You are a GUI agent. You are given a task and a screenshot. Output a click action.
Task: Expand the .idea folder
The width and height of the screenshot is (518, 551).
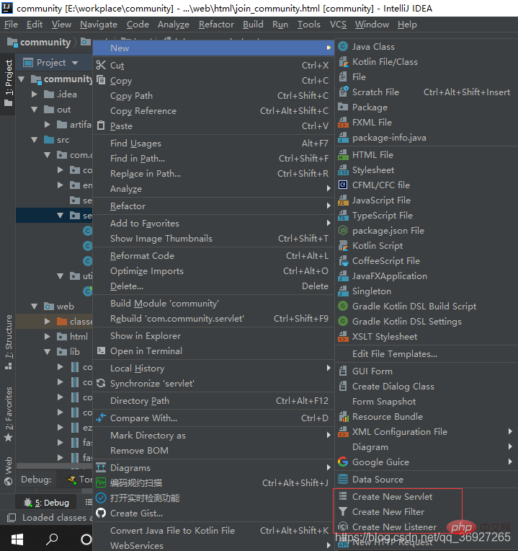35,94
